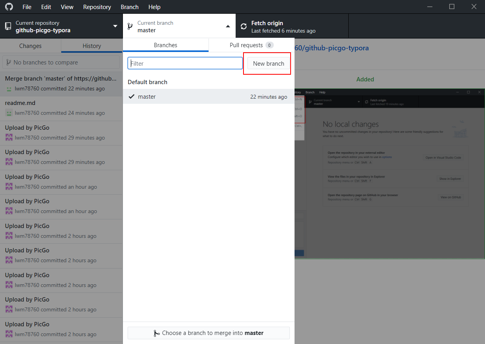Click the New branch button
This screenshot has height=344, width=485.
[269, 63]
